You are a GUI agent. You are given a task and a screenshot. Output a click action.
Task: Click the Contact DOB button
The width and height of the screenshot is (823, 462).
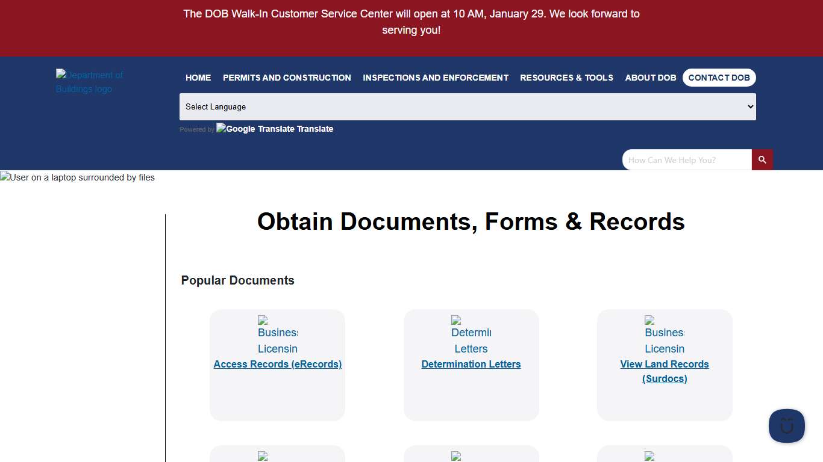(x=719, y=78)
